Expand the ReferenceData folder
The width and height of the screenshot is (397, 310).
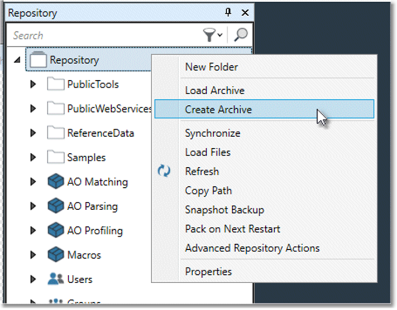tap(34, 133)
